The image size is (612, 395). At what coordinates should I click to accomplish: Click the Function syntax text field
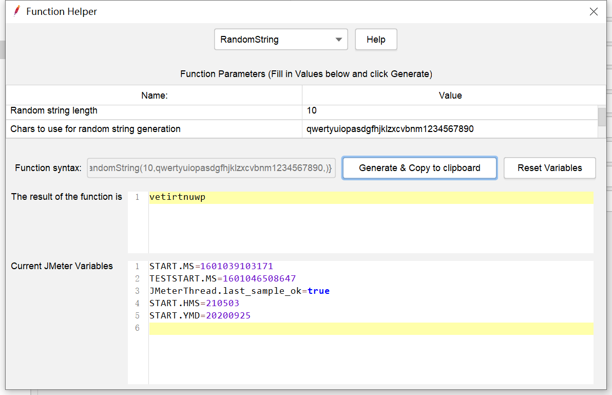[211, 168]
